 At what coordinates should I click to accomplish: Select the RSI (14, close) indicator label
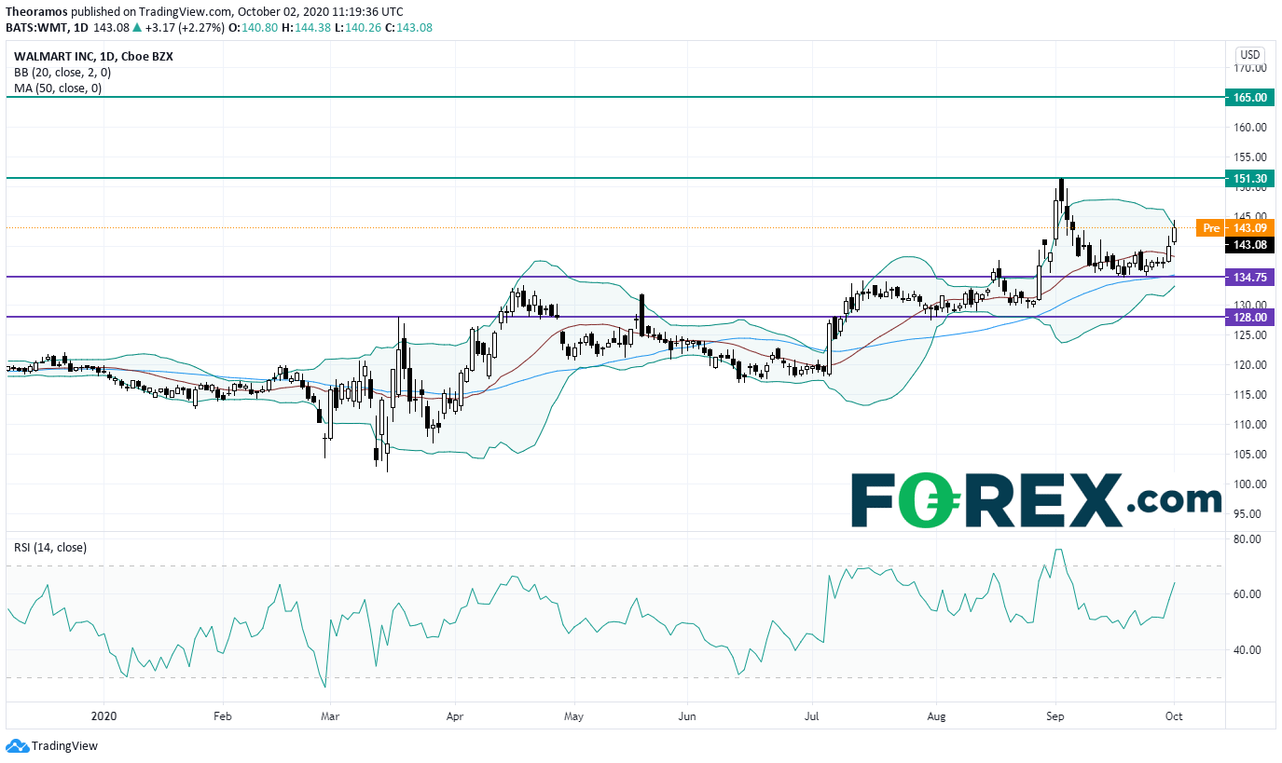pyautogui.click(x=50, y=547)
